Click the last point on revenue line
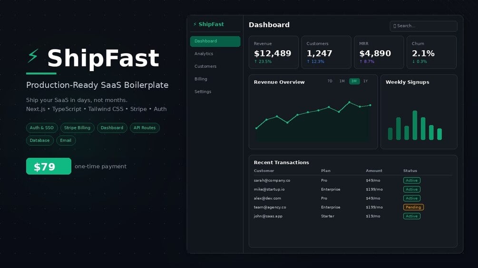 [x=371, y=105]
